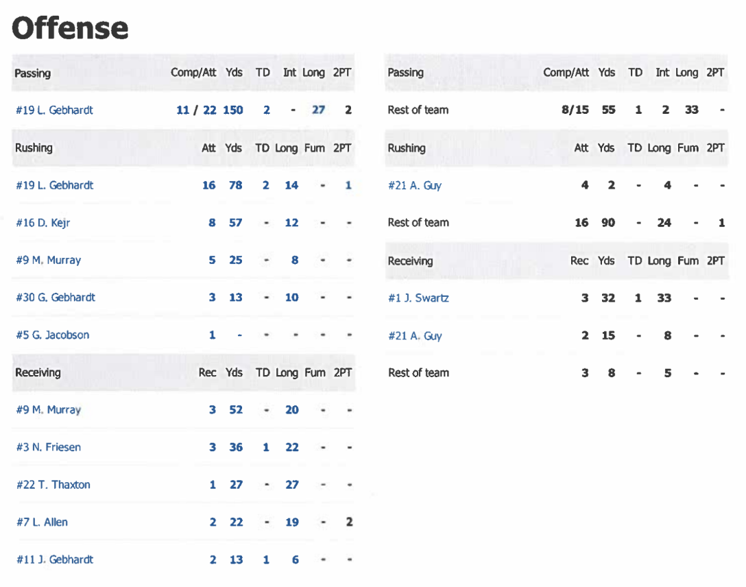This screenshot has height=587, width=746.
Task: Open #9 M. Murray under Receiving
Action: pos(48,410)
